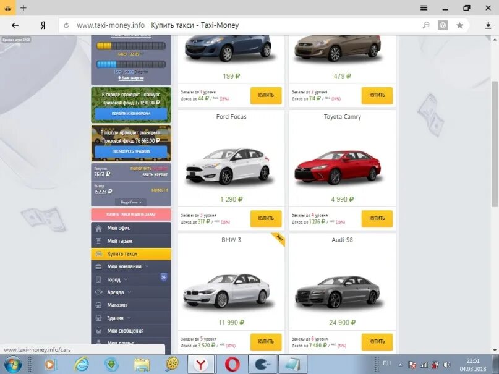Open the browser hamburger menu
The image size is (499, 374).
coord(424,7)
